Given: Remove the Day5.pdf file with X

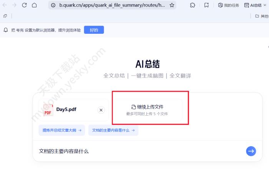Looking at the screenshot, I should tap(101, 110).
